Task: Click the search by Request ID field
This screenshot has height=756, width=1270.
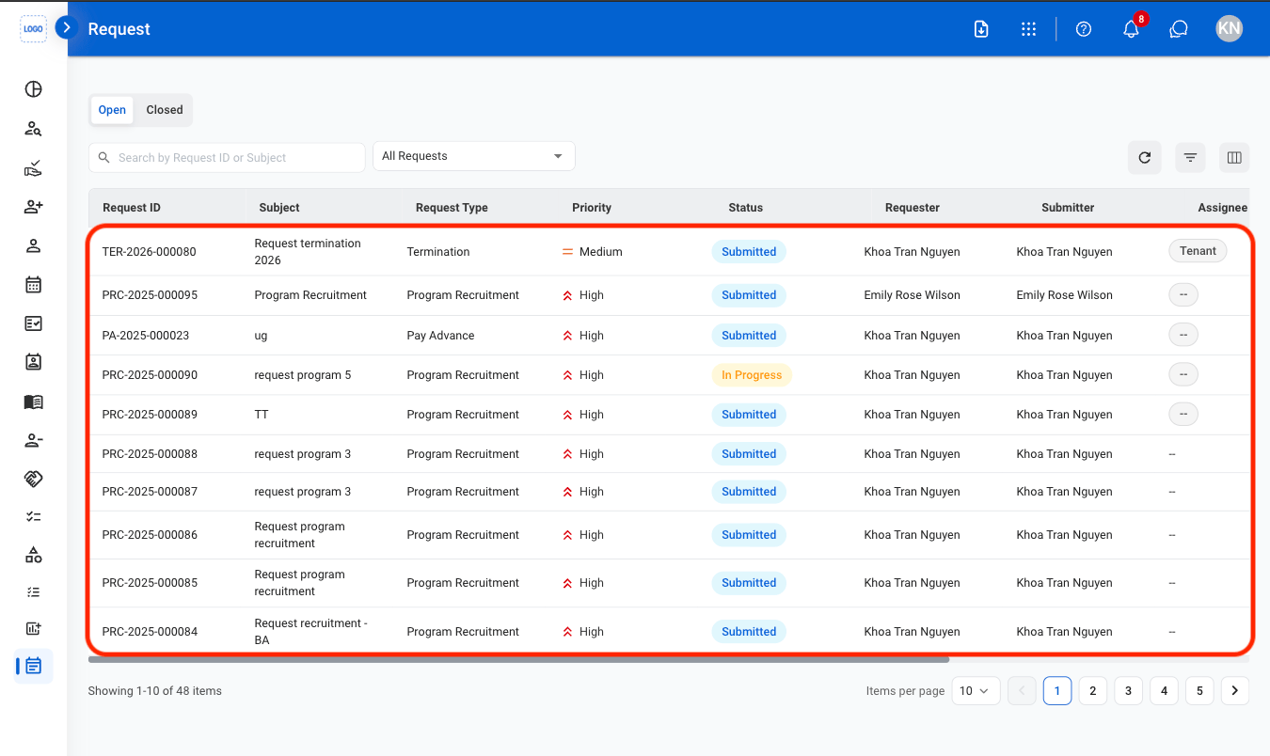Action: pos(227,158)
